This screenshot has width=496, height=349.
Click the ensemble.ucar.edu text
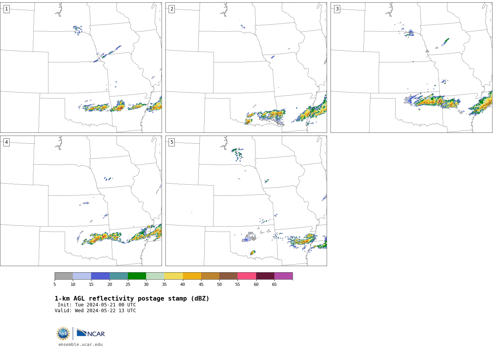coord(81,344)
